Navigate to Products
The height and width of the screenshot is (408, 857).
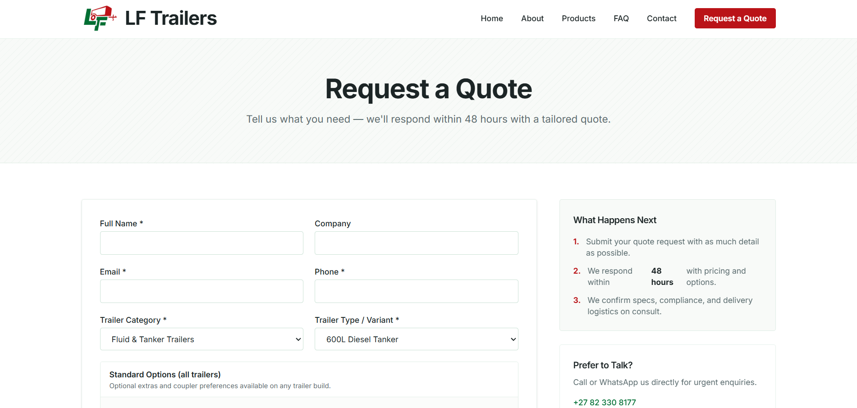click(x=578, y=18)
